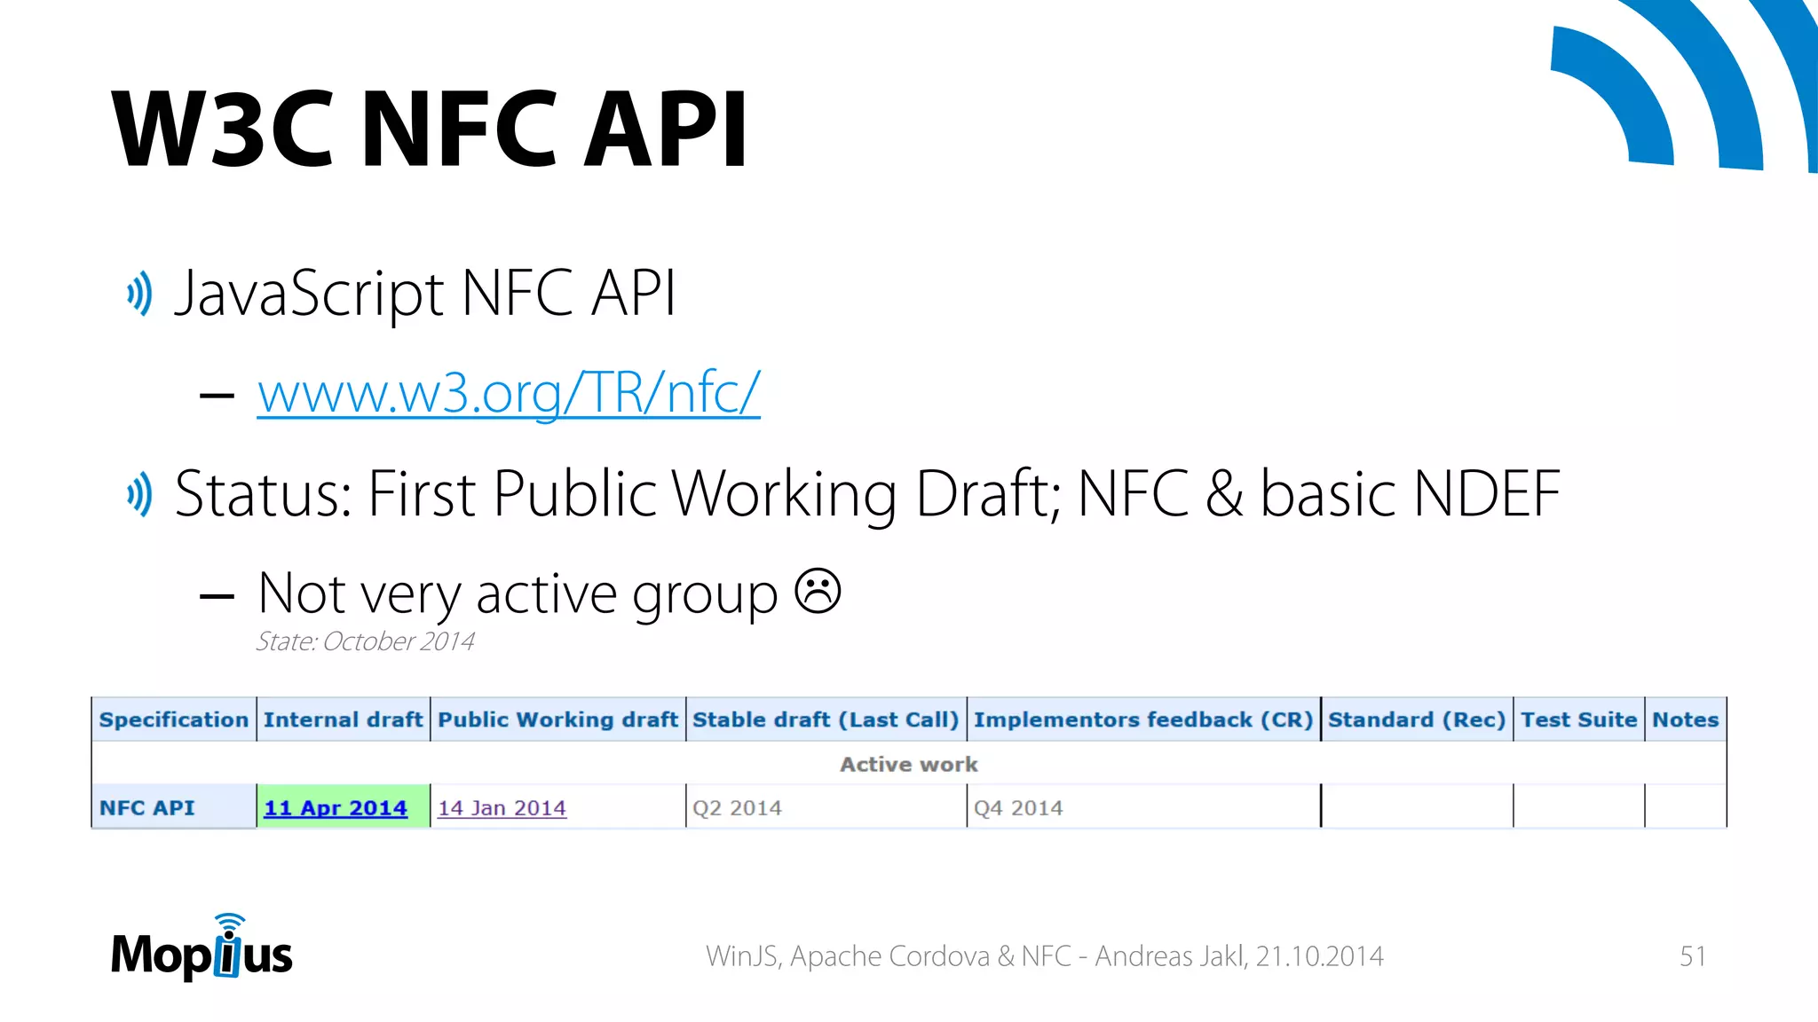Open the 11 Apr 2014 internal draft link
This screenshot has height=1022, width=1818.
336,807
